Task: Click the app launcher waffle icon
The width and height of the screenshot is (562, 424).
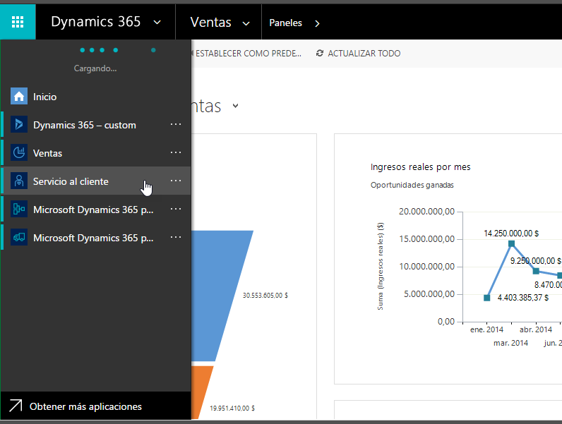Action: pos(18,22)
